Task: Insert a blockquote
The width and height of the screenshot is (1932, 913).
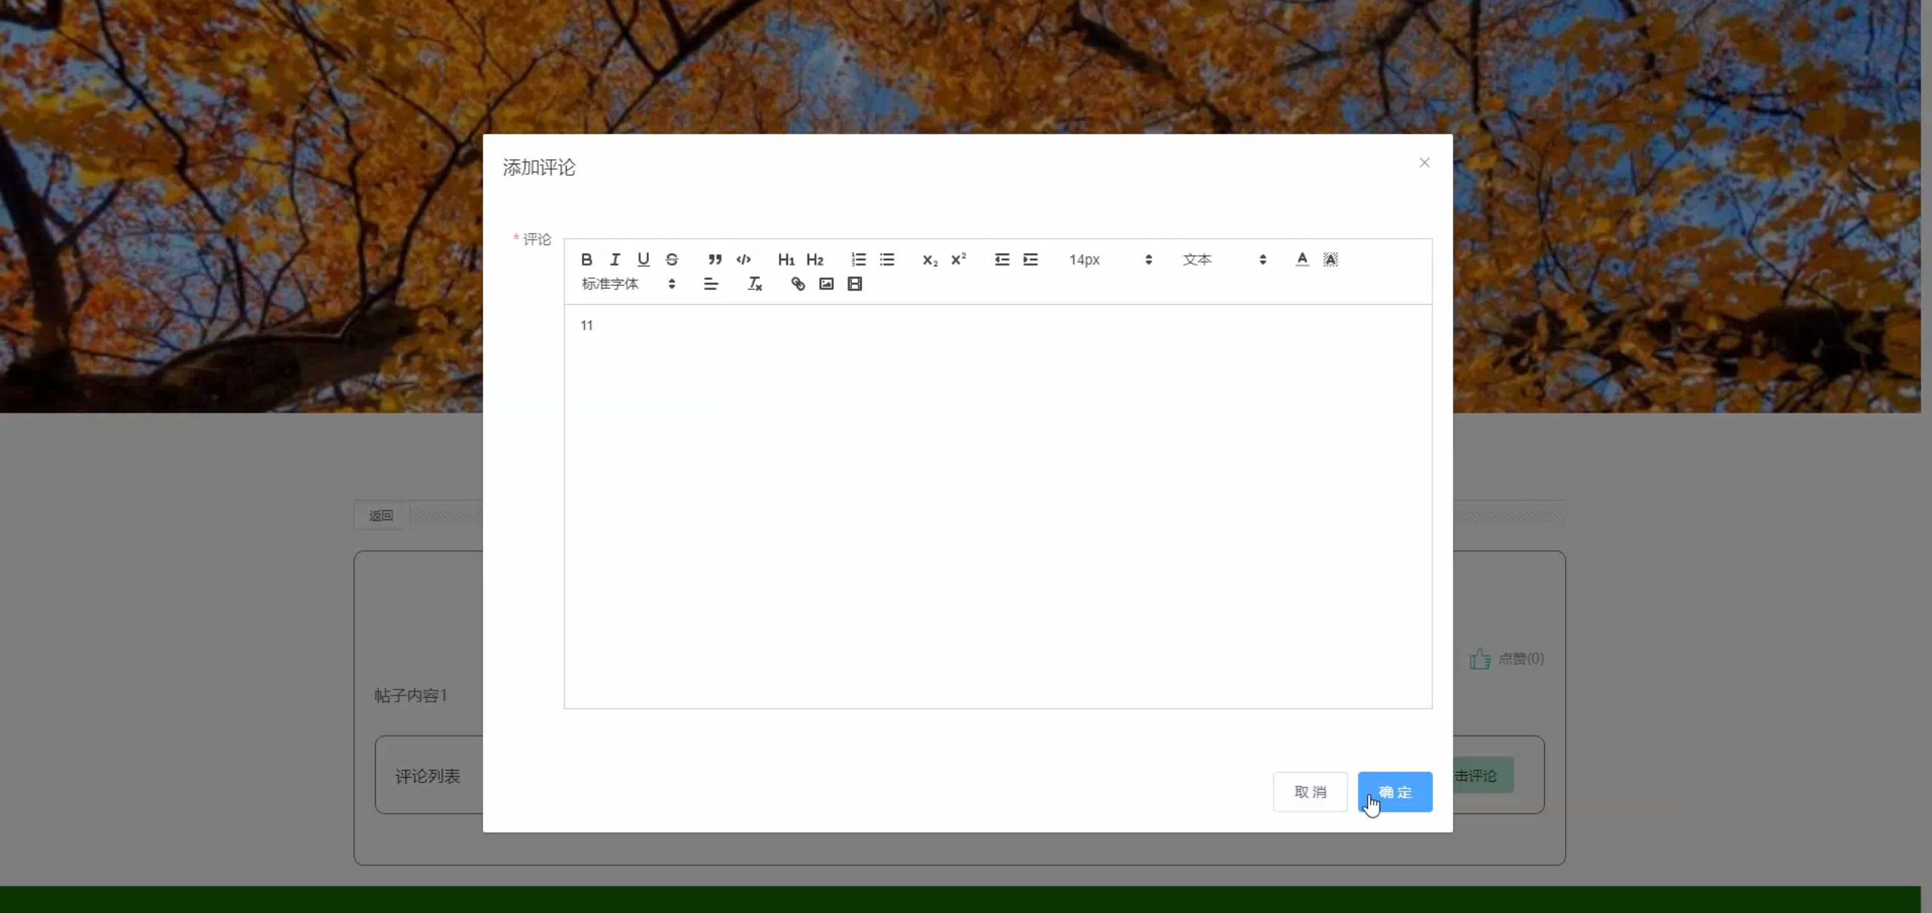Action: [x=715, y=260]
